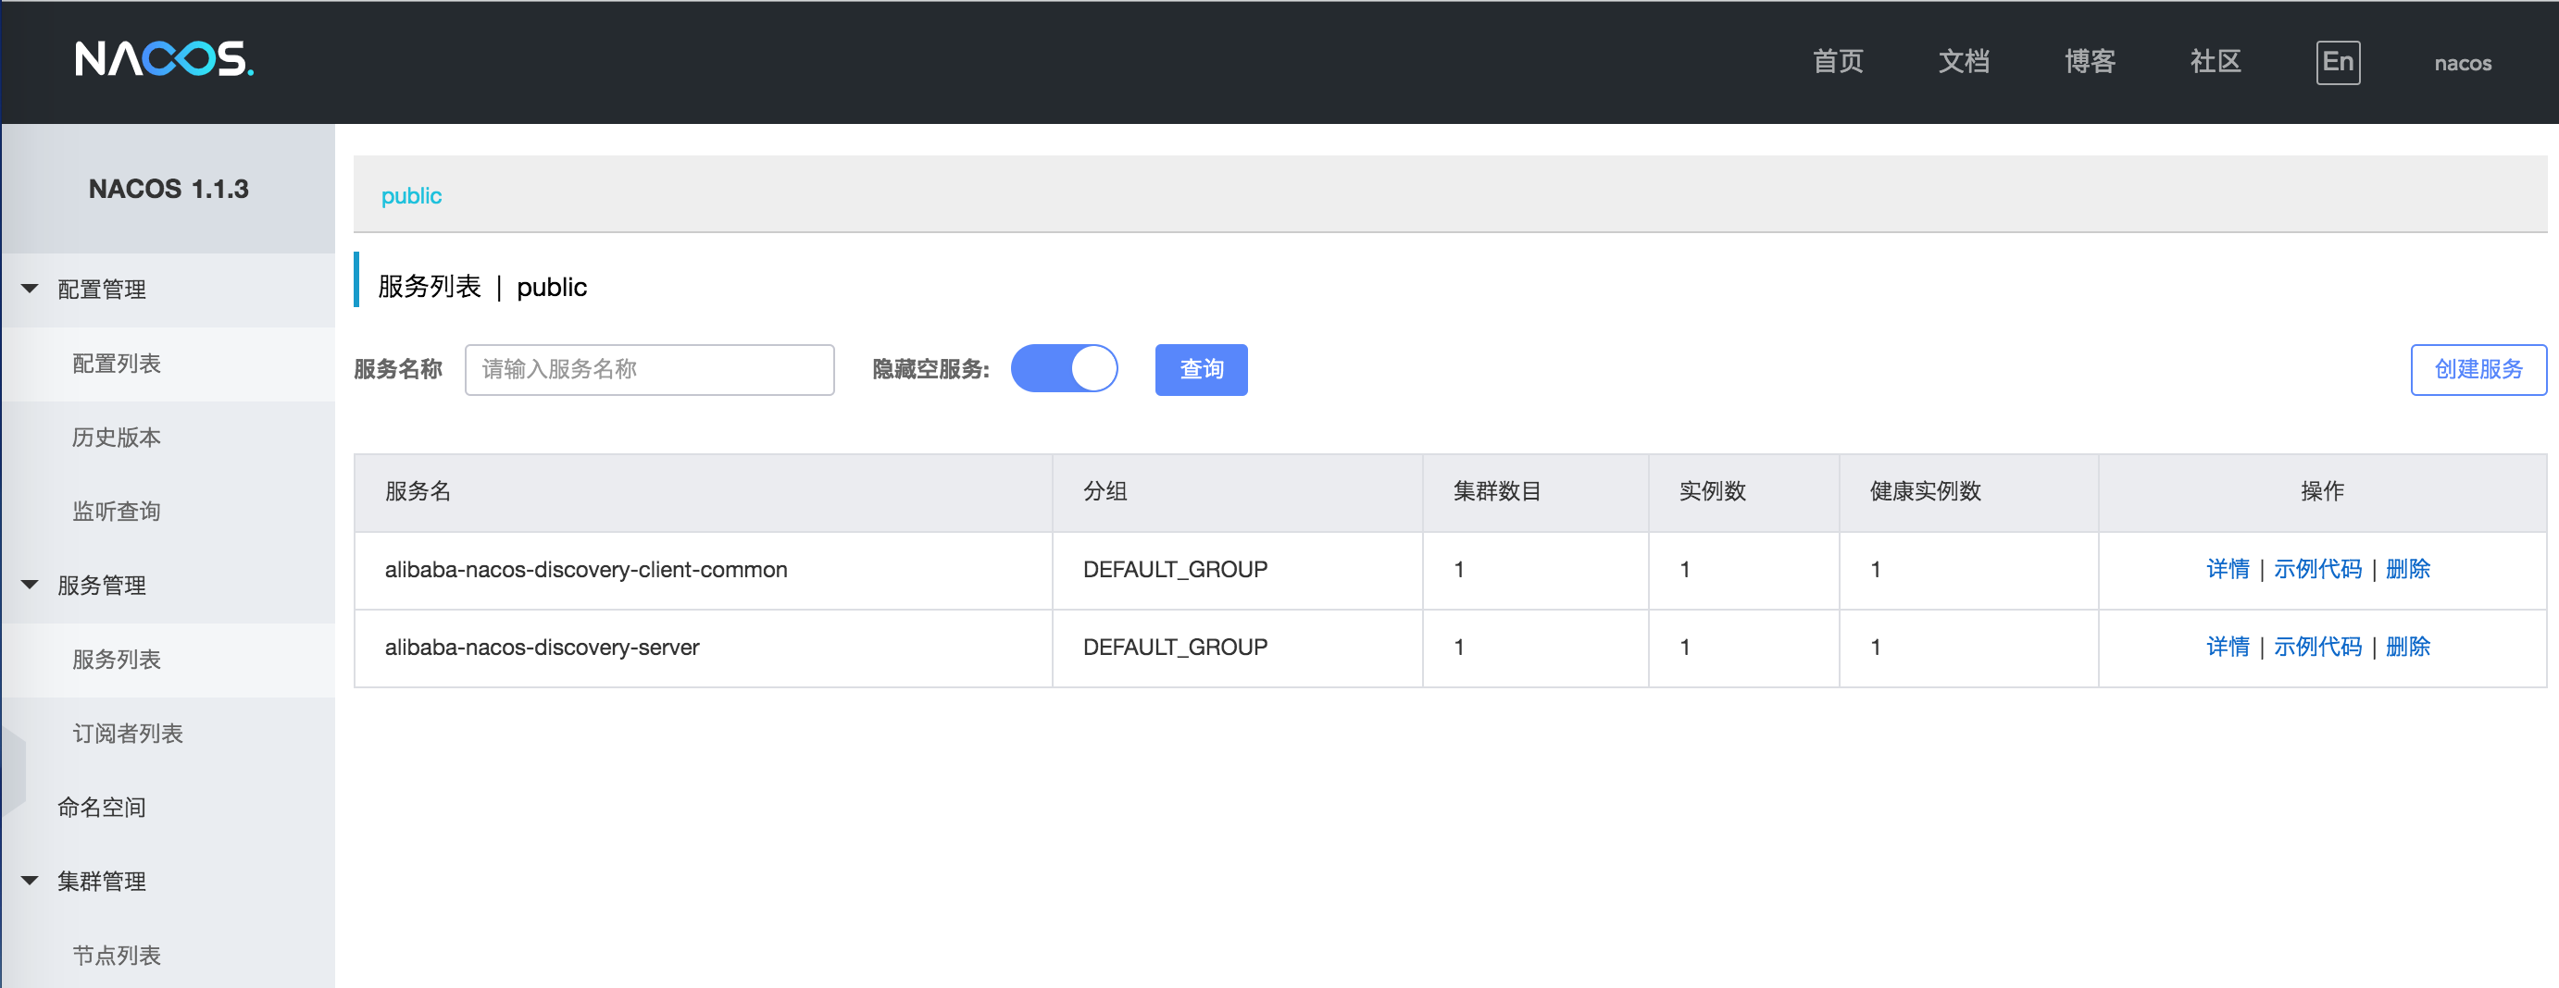The height and width of the screenshot is (988, 2559).
Task: View 示例代码 for alibaba-nacos-discovery-server
Action: 2316,647
